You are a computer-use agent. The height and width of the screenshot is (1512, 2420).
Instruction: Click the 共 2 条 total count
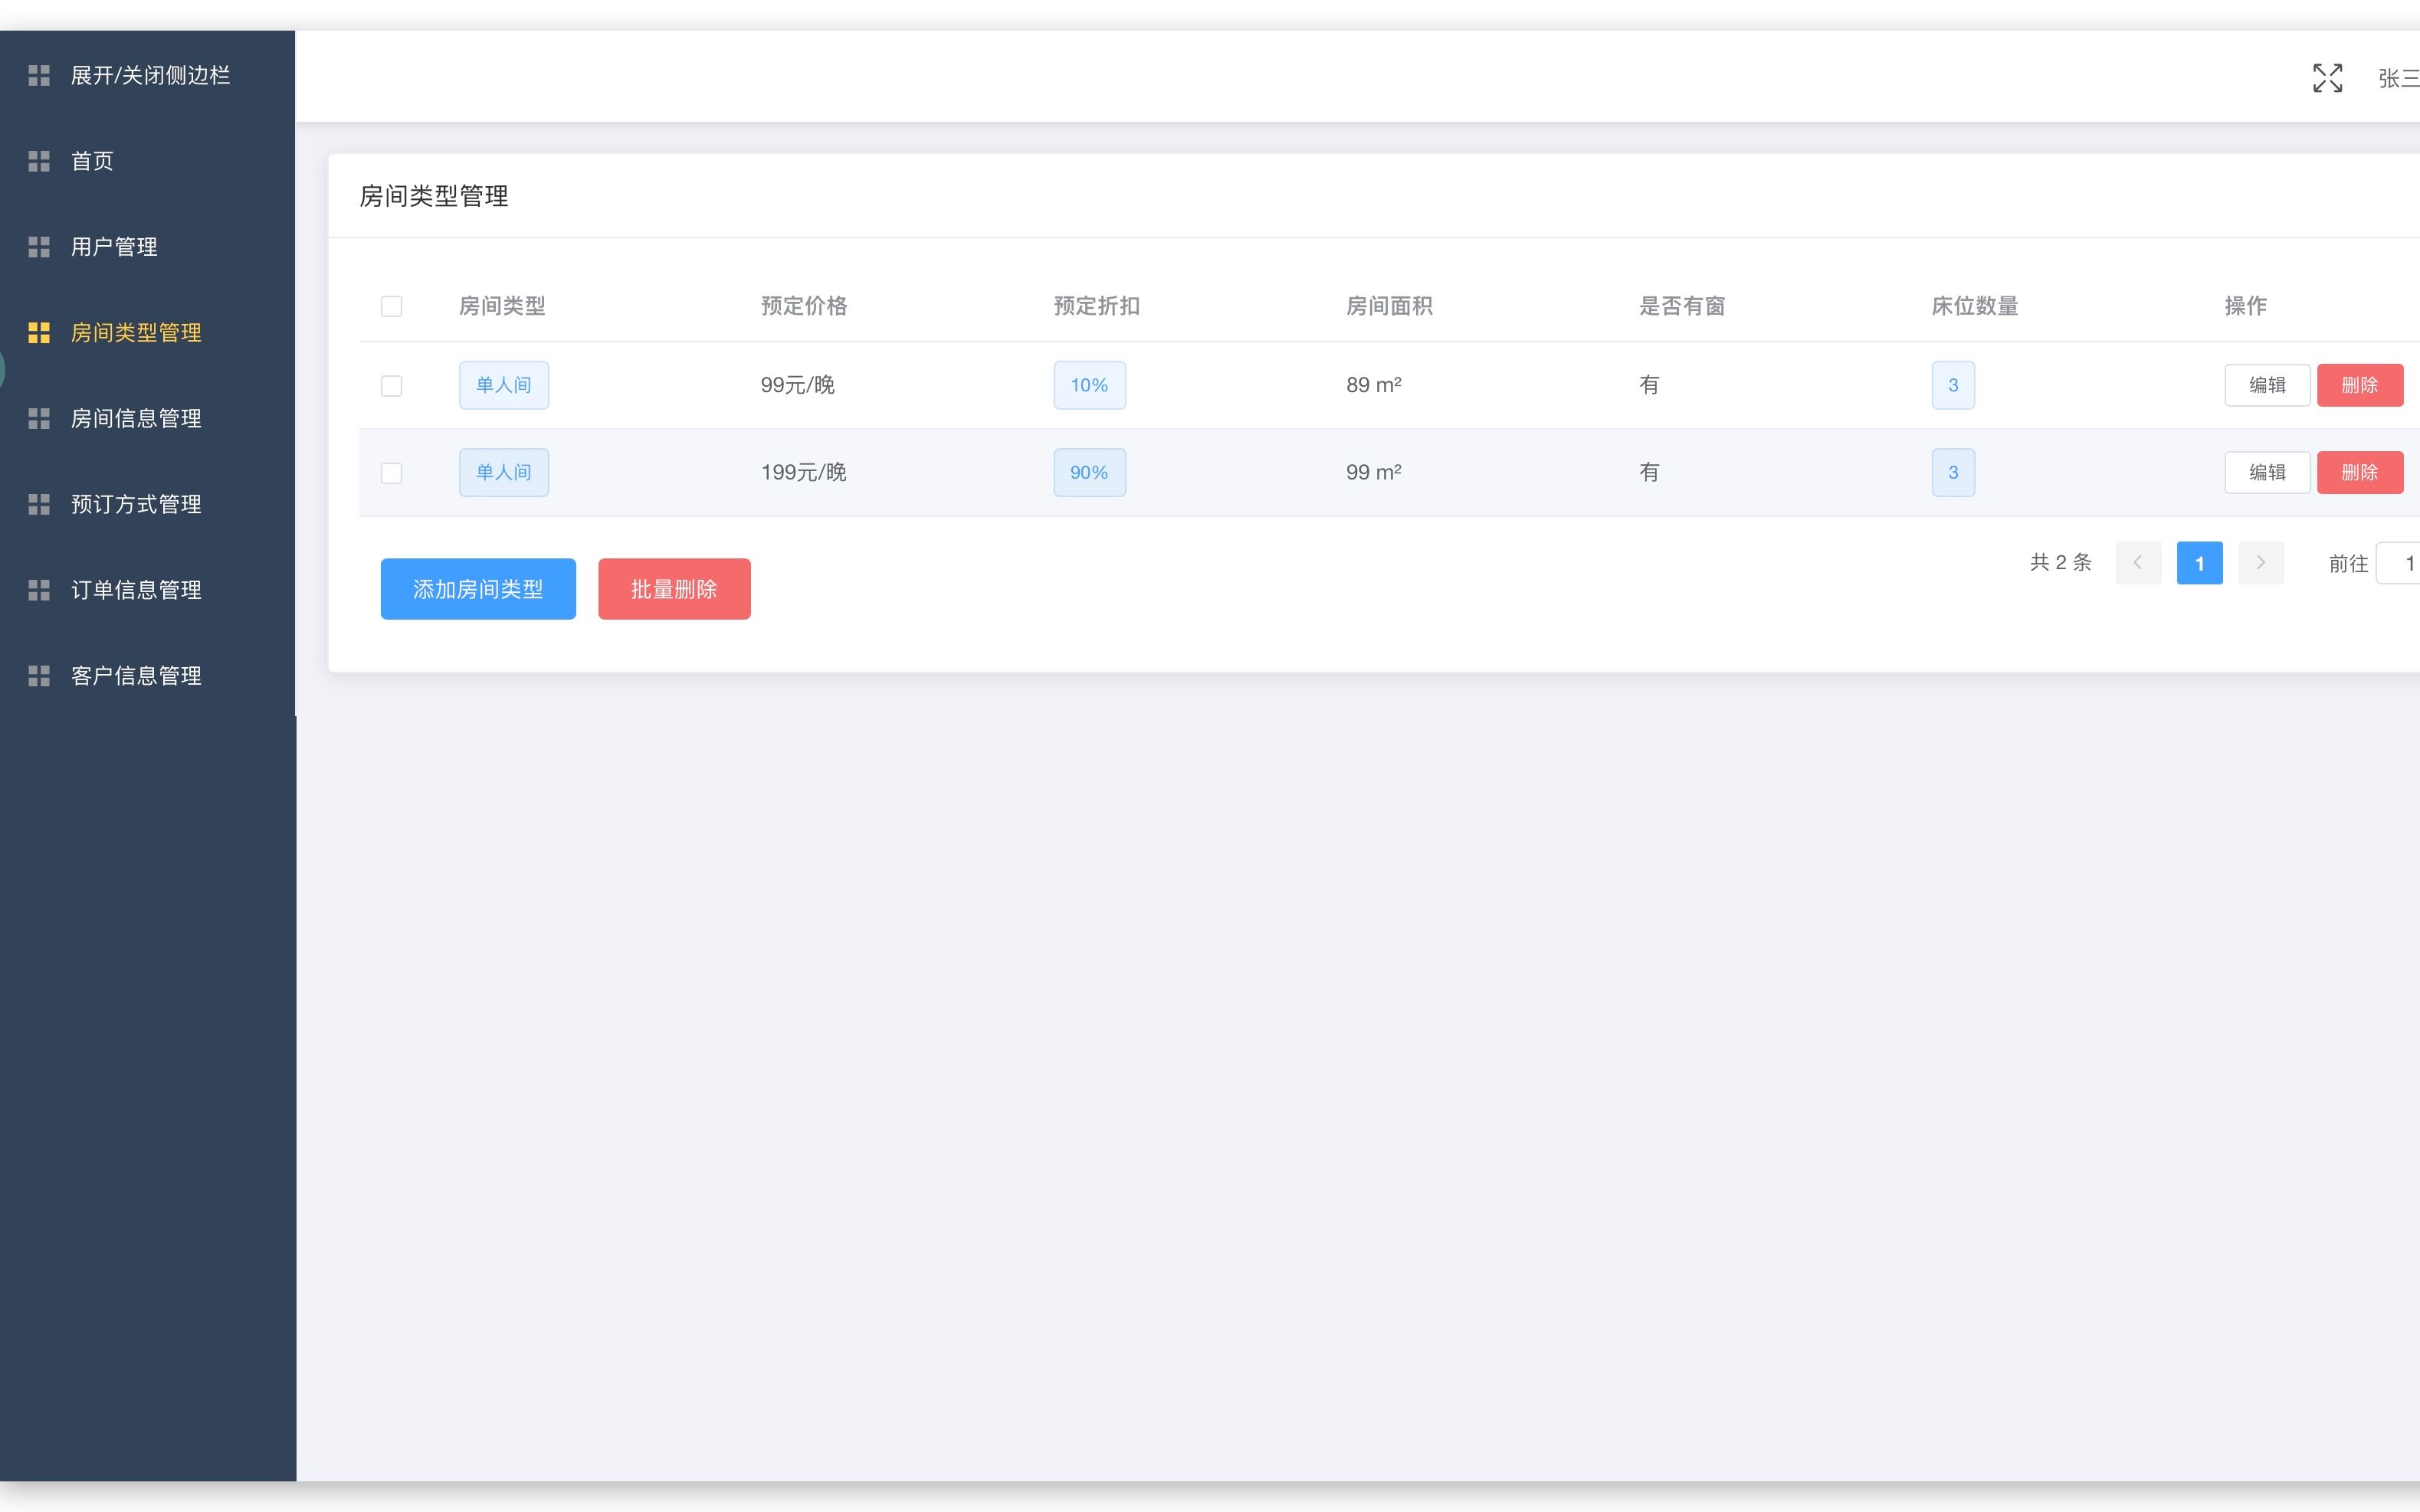(x=2061, y=563)
